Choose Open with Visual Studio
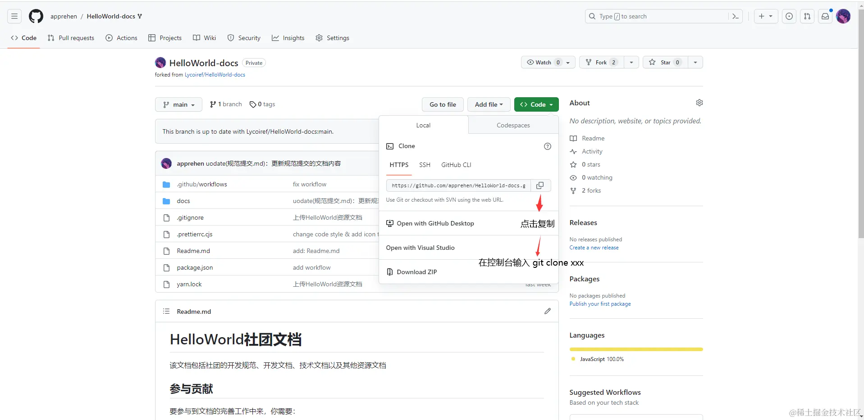864x420 pixels. (469, 248)
